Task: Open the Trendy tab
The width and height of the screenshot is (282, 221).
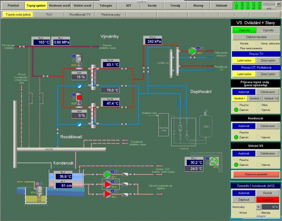Action: point(175,6)
